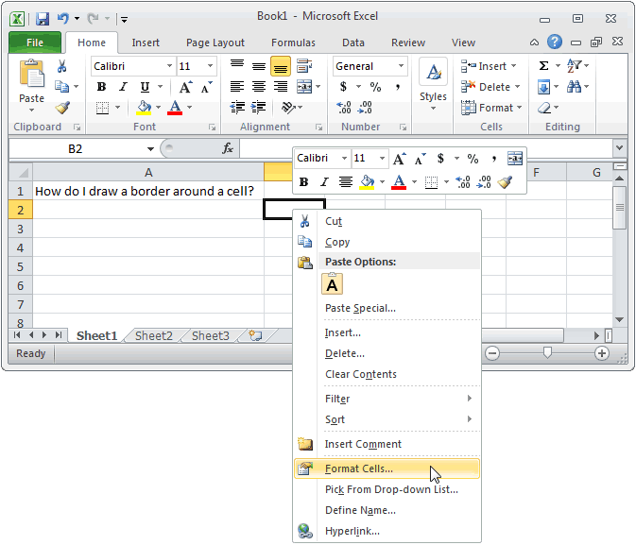Choose Format Cells... from context menu

pyautogui.click(x=387, y=468)
